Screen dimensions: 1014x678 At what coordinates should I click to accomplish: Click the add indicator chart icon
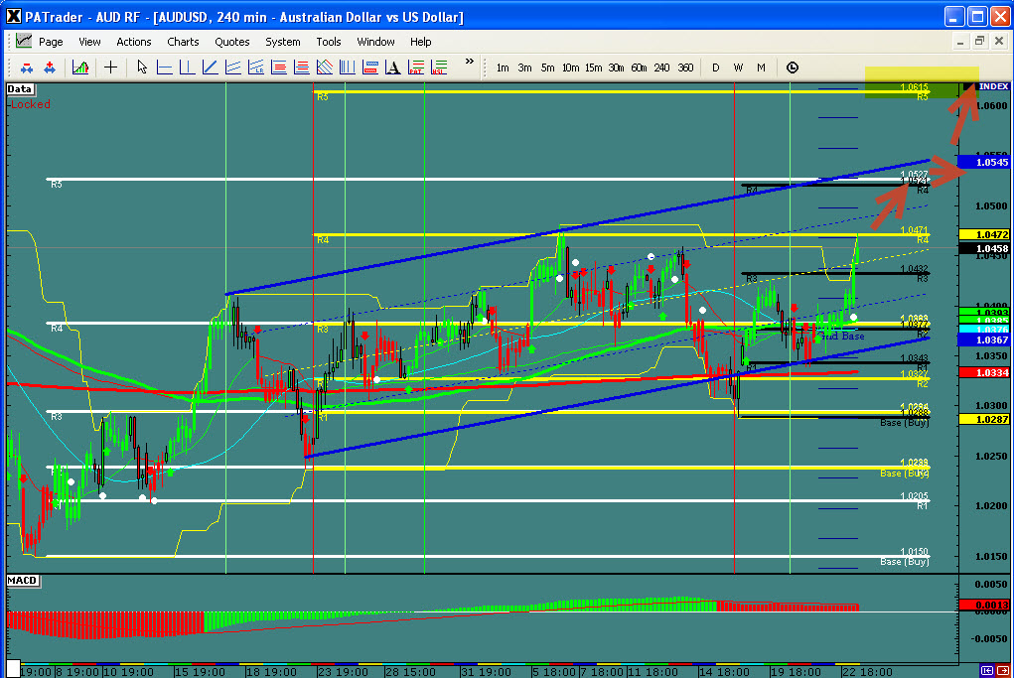click(x=80, y=68)
